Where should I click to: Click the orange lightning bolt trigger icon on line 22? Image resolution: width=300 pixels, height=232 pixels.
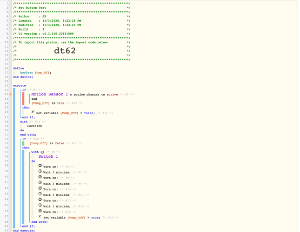pyautogui.click(x=11, y=94)
